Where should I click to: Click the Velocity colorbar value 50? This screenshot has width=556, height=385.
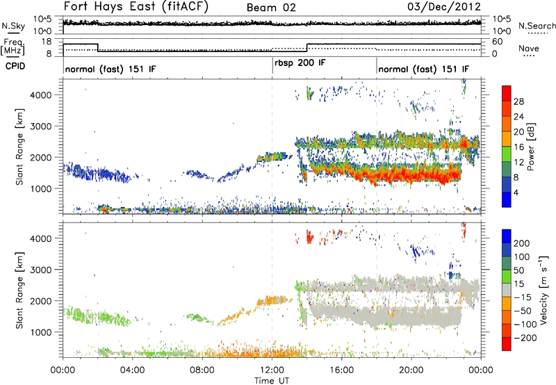click(x=518, y=270)
